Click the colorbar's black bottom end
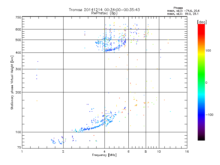Screen dimensions: 220x165 pyautogui.click(x=201, y=139)
